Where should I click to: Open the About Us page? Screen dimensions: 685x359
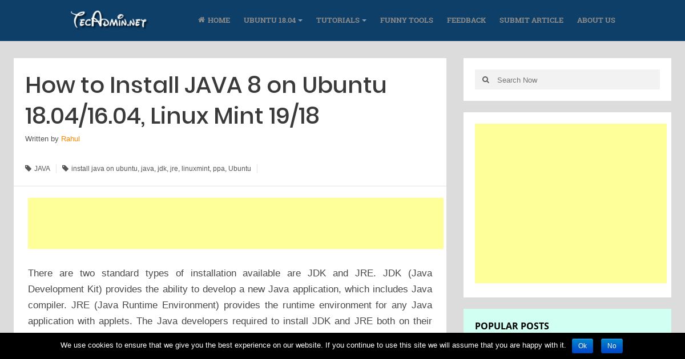coord(596,20)
